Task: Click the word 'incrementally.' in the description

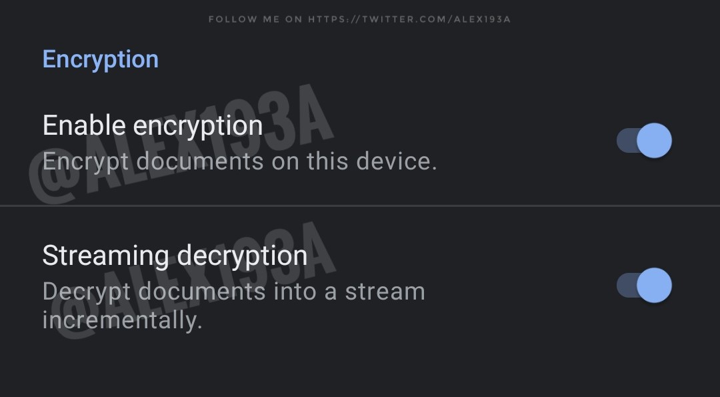Action: [x=122, y=320]
